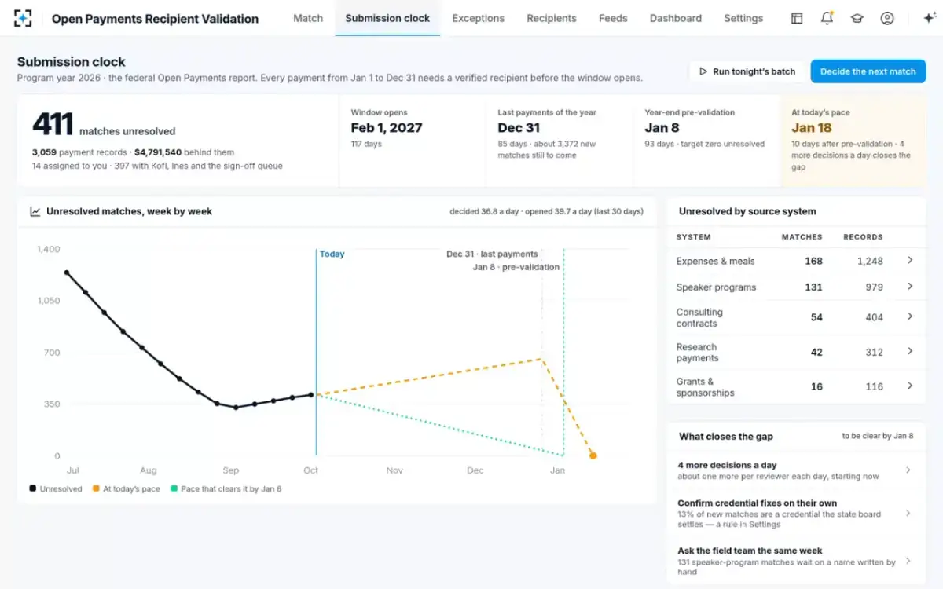This screenshot has width=943, height=589.
Task: Expand the Grants & sponsorships row chevron
Action: click(x=910, y=386)
